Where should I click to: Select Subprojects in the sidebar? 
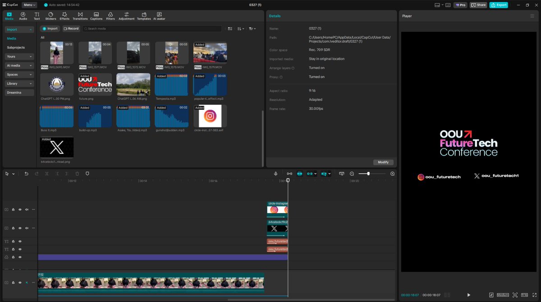[16, 47]
